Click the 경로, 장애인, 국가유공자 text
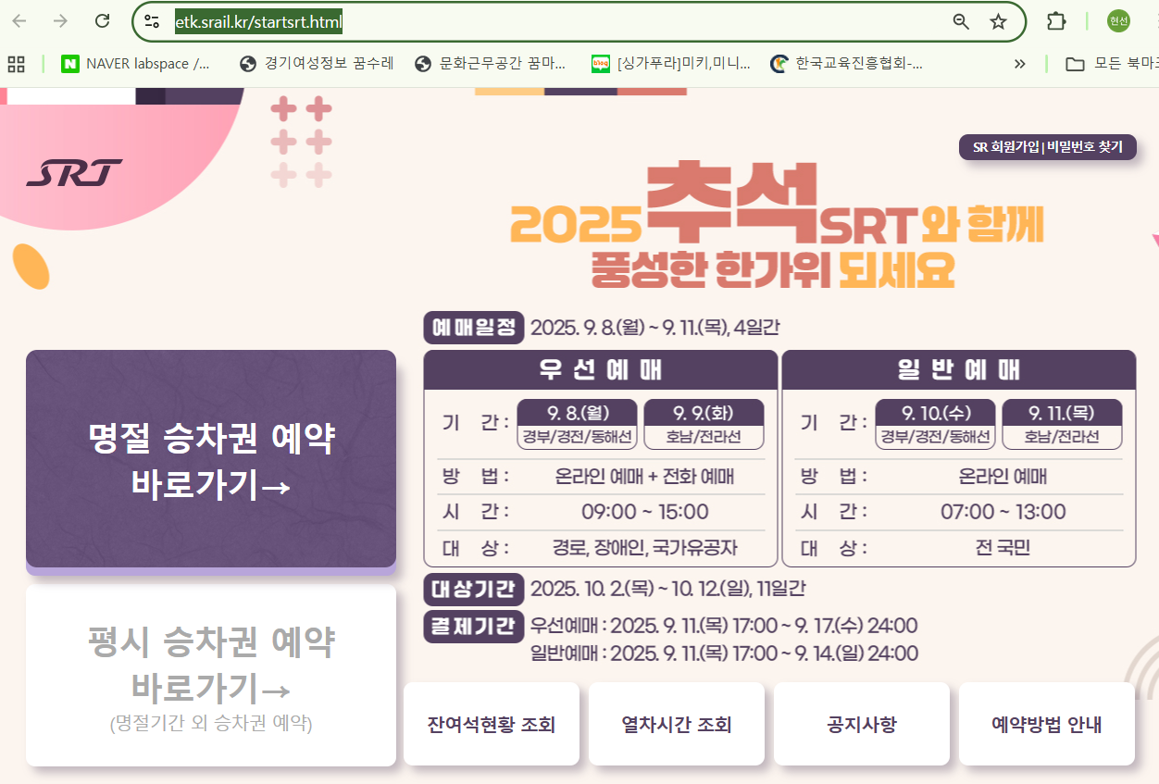1159x784 pixels. 645,548
